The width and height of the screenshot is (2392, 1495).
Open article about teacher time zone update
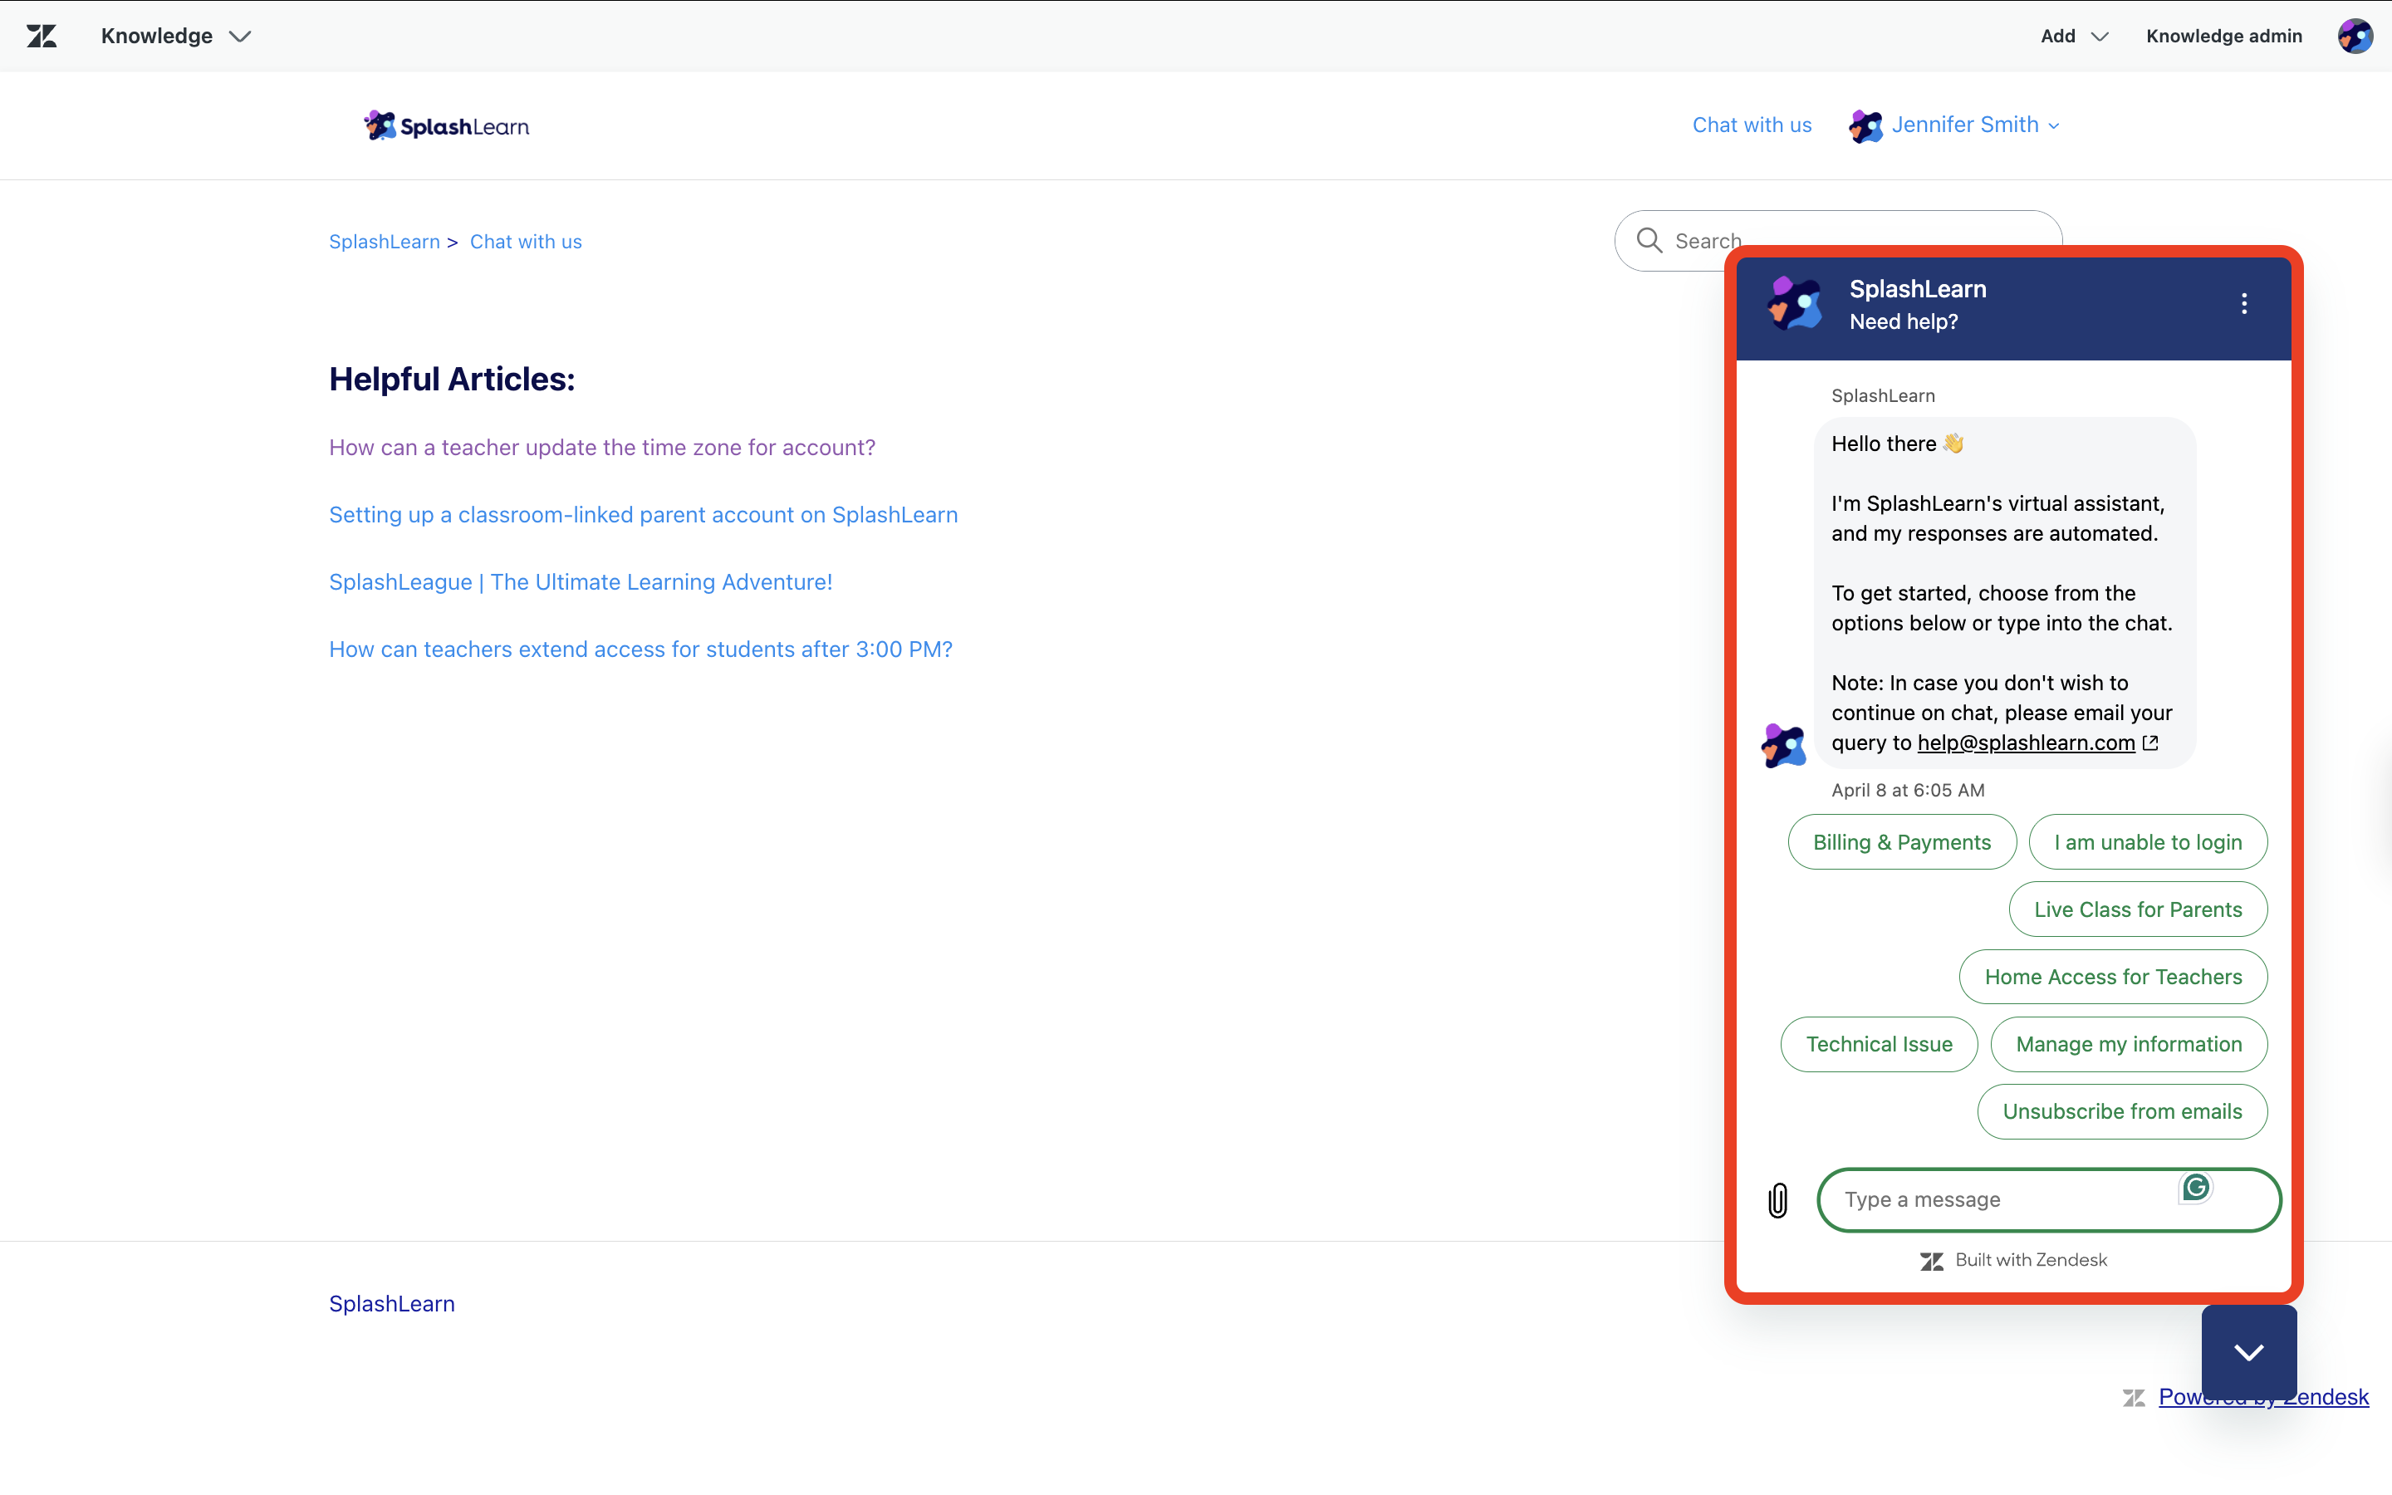602,447
